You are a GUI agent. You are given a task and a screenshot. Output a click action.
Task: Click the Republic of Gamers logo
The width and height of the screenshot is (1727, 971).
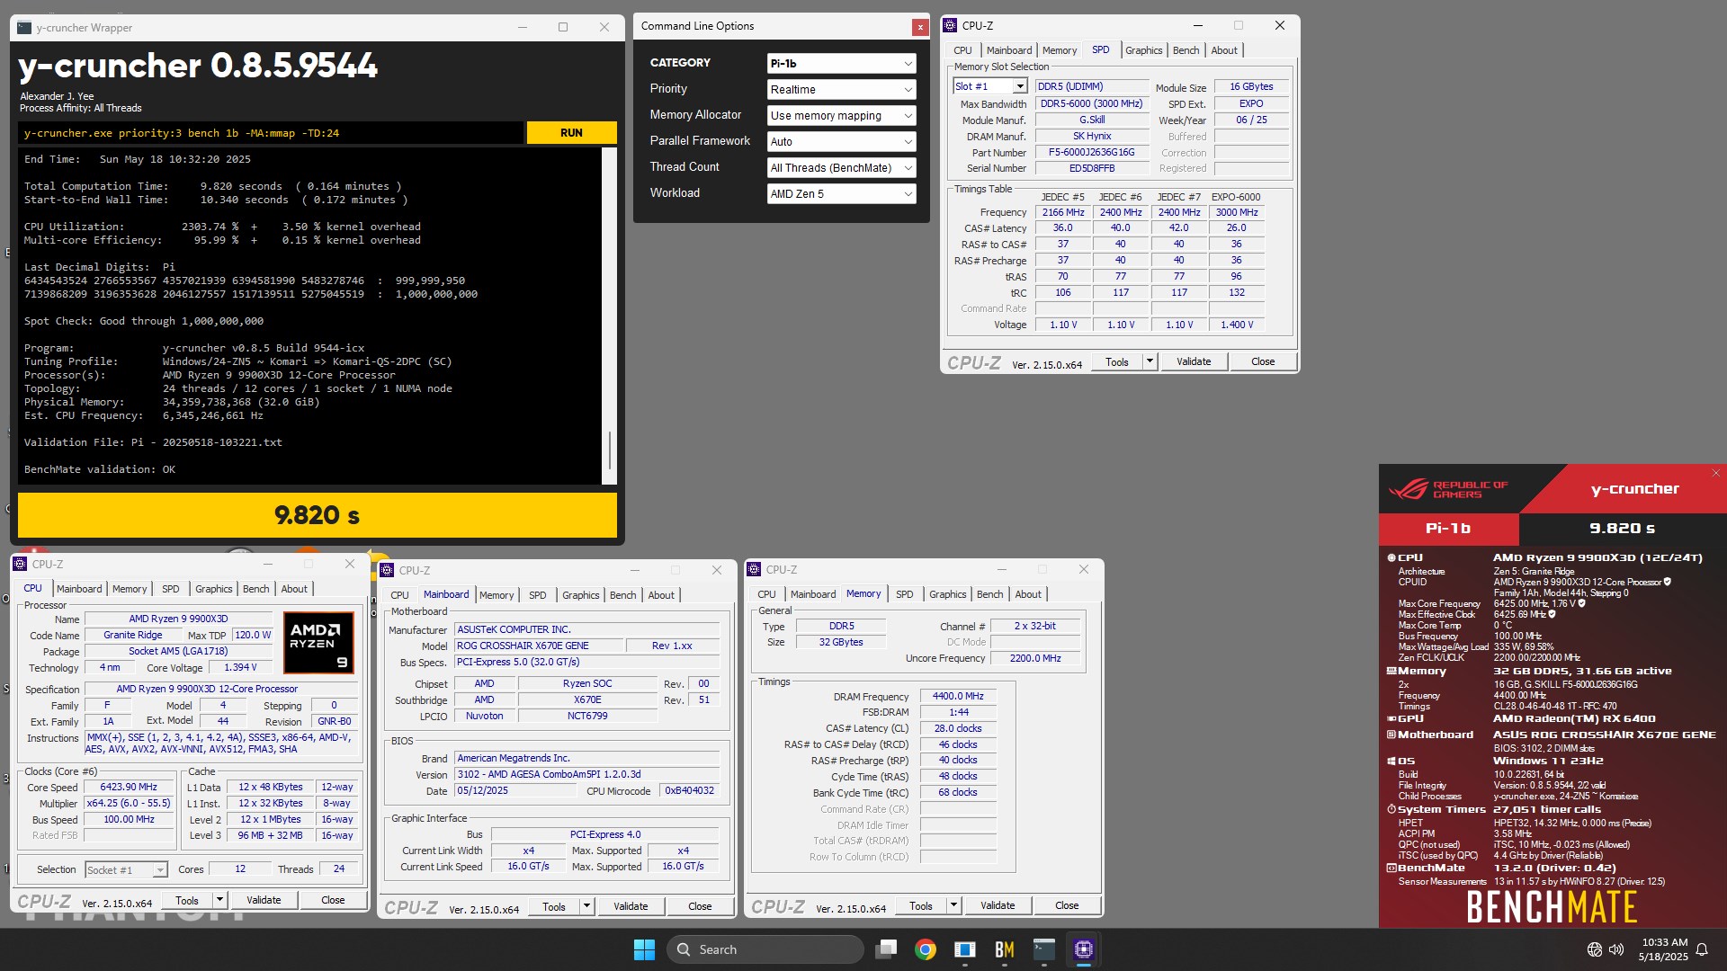coord(1448,489)
